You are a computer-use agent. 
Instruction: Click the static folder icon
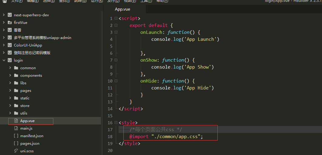(16, 98)
